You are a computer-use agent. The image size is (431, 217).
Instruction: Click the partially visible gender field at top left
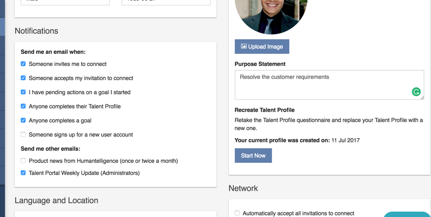[x=65, y=2]
